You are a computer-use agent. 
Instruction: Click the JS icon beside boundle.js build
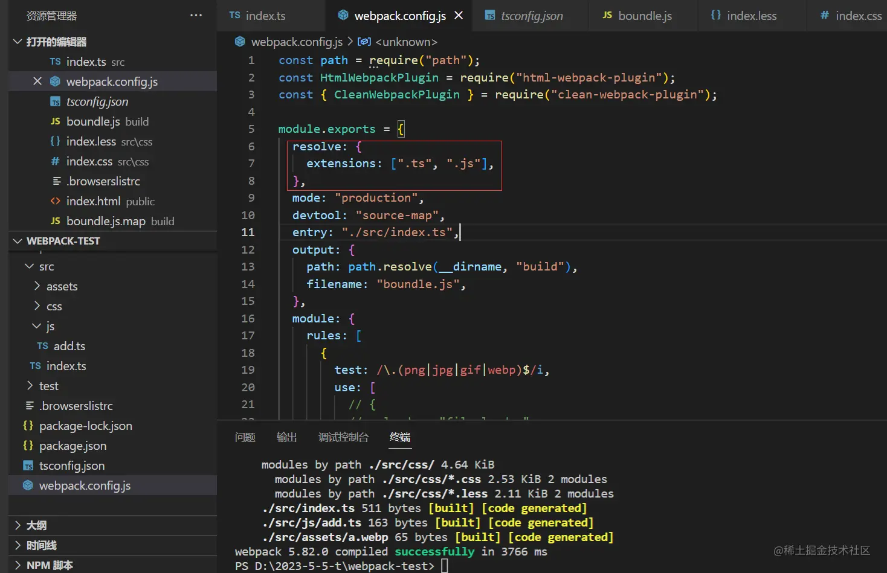pyautogui.click(x=55, y=121)
